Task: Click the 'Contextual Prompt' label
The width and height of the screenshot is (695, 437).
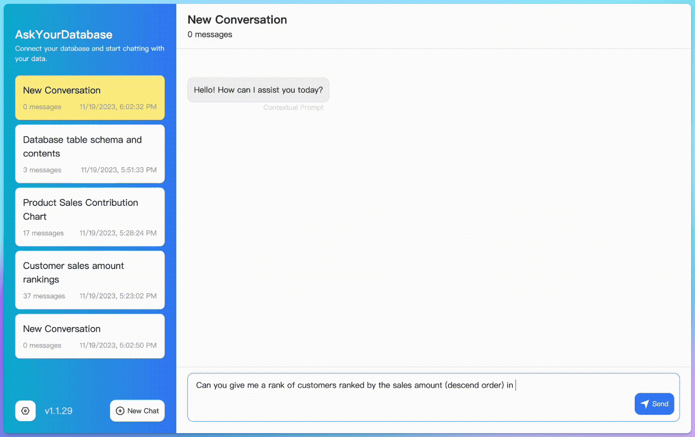Action: point(293,107)
